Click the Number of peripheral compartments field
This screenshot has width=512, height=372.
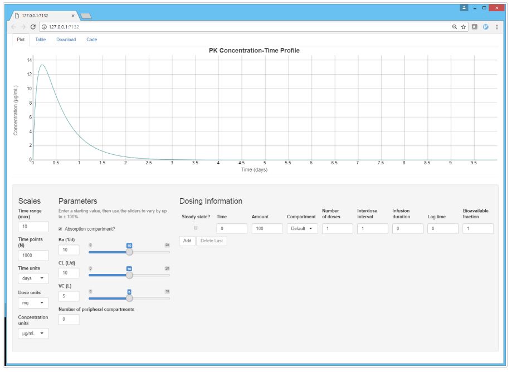(69, 319)
